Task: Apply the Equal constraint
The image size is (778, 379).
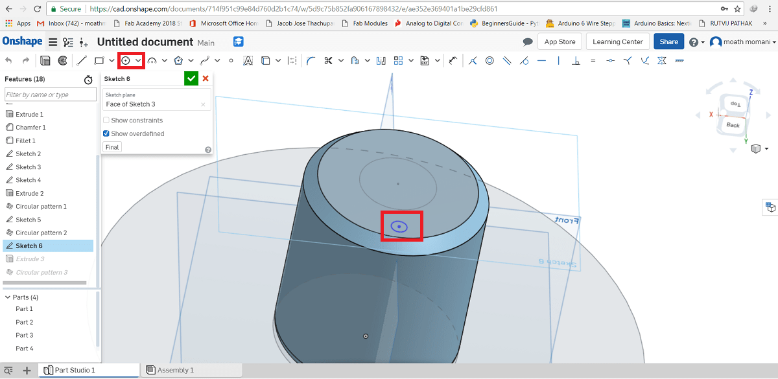Action: click(x=593, y=61)
